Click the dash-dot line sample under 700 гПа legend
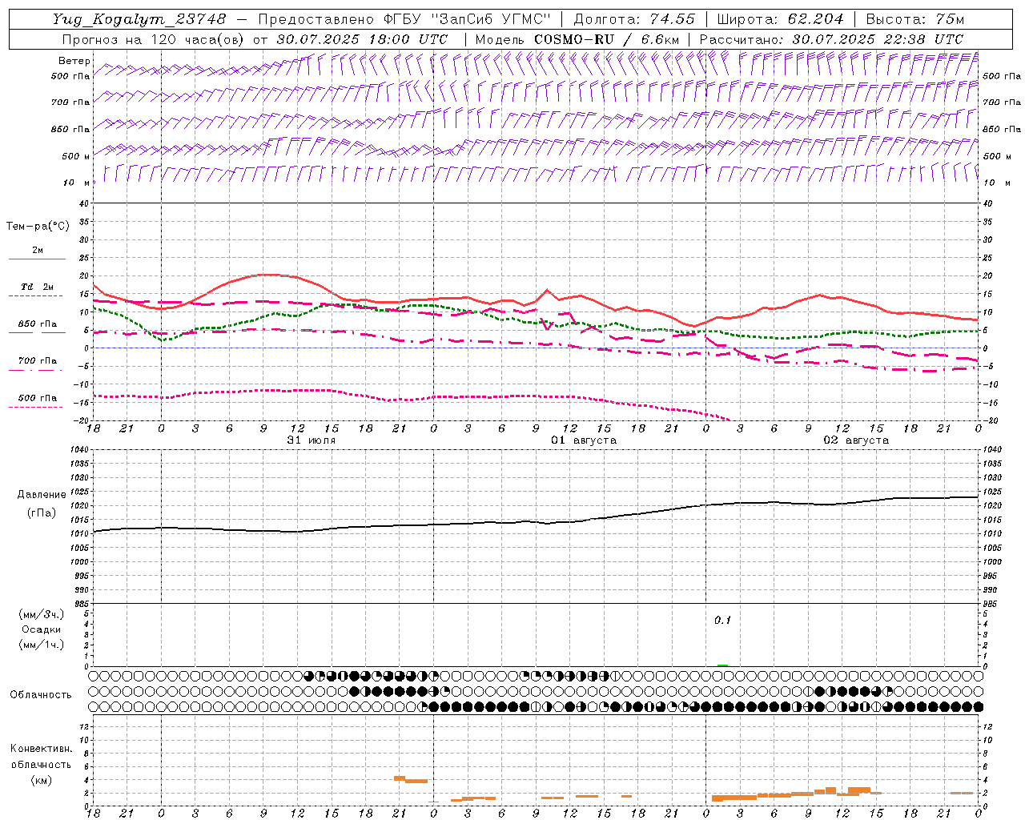Screen dimensions: 1025x820 tap(35, 370)
